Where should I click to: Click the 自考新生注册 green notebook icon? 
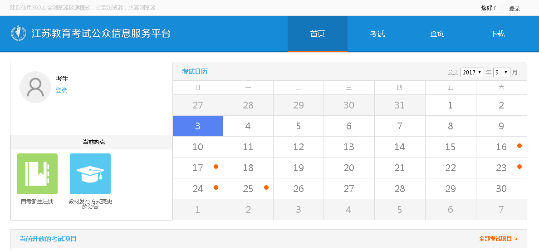coord(37,174)
